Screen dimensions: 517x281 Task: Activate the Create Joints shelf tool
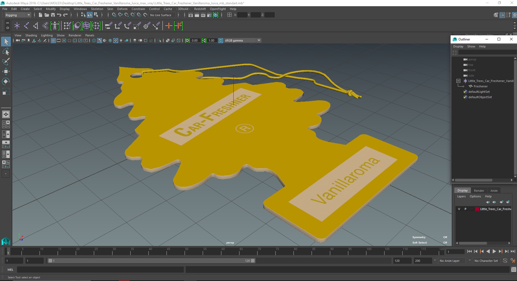(x=26, y=26)
